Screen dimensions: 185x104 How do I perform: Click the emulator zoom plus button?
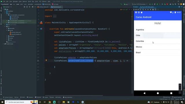(x=180, y=85)
